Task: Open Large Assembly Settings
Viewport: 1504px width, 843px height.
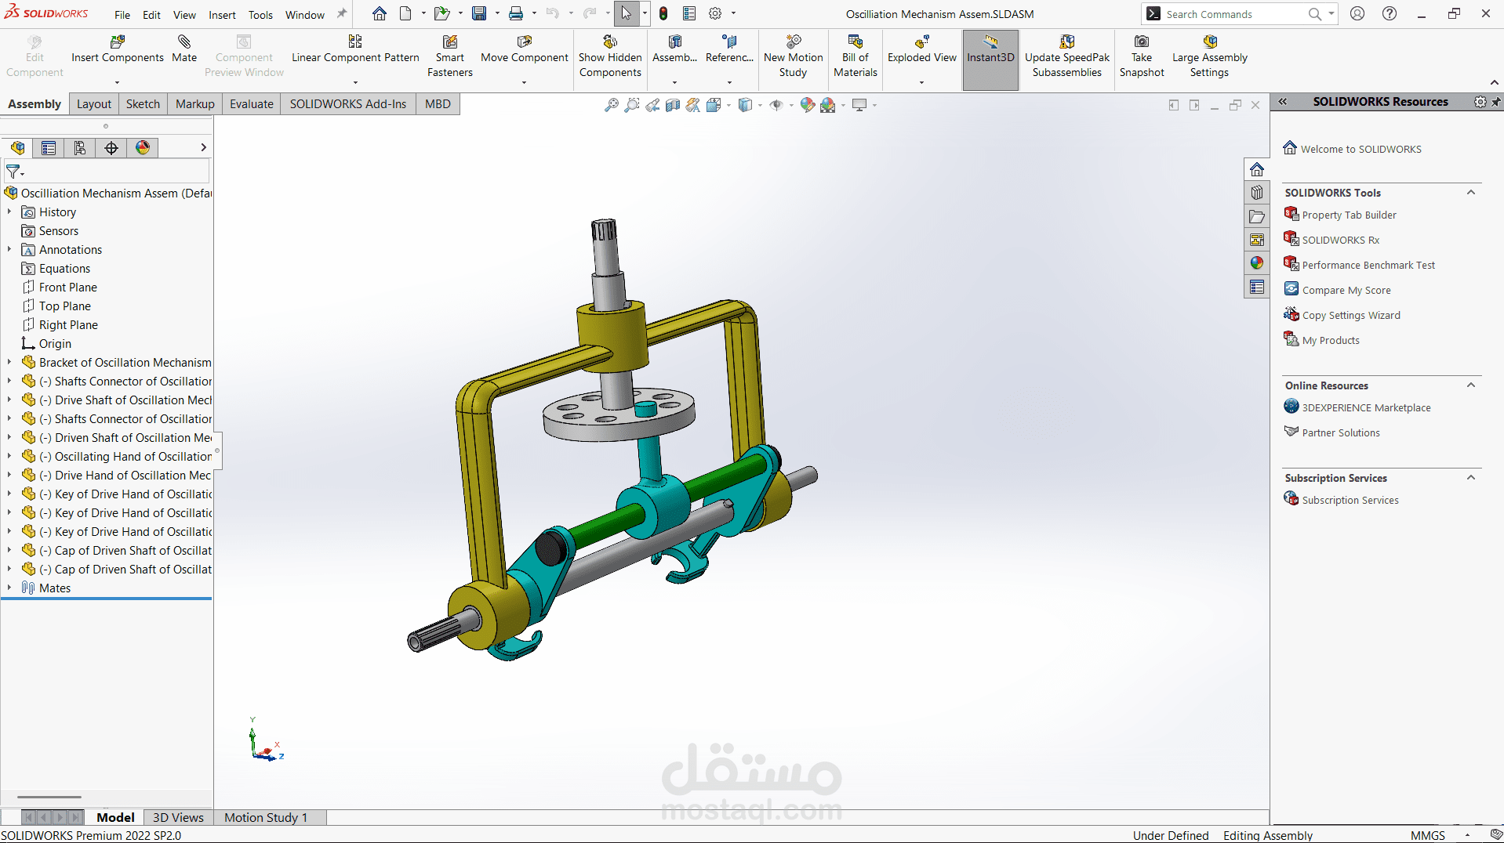Action: pos(1210,56)
